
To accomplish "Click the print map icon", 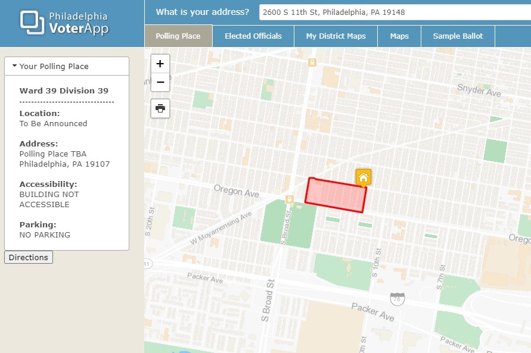I will [160, 108].
